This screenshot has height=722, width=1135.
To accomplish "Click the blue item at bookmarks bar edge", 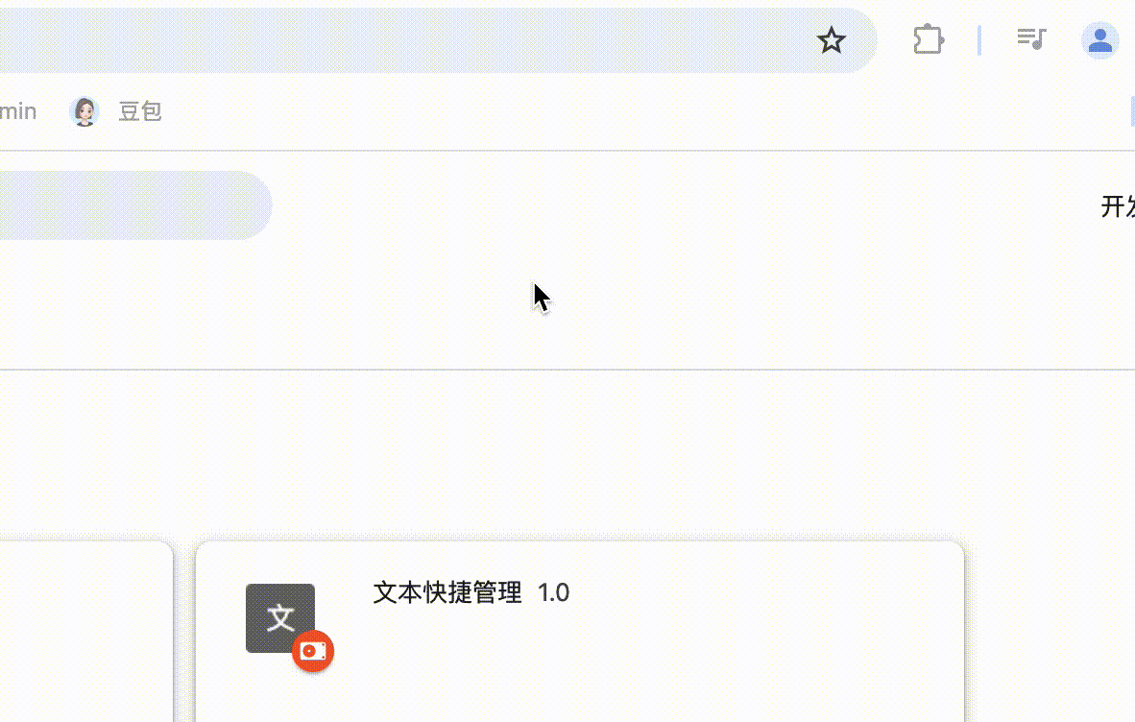I will click(x=1132, y=111).
